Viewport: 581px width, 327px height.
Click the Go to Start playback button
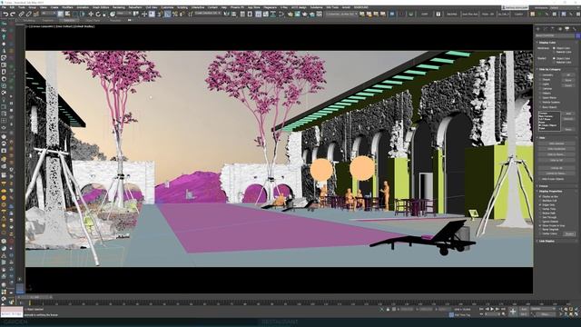click(482, 309)
